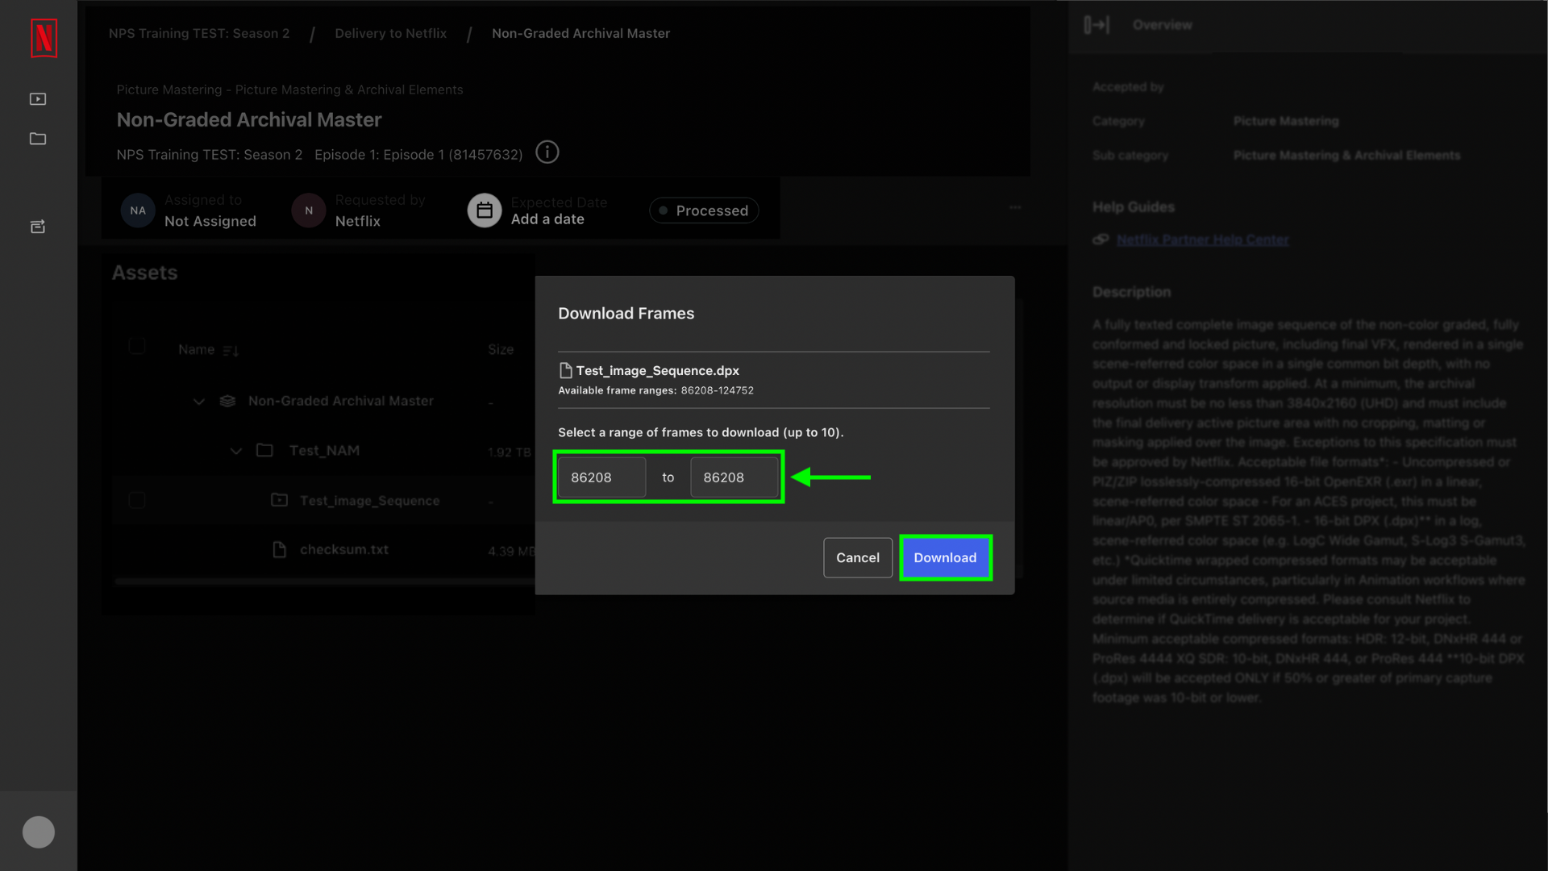
Task: Select the Test_image_Sequence row name
Action: click(369, 501)
